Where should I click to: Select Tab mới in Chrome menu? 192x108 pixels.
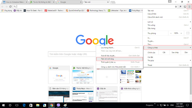[167, 11]
